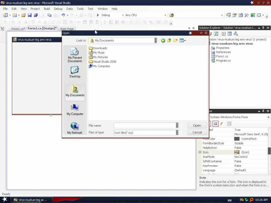Open the File menu
The height and width of the screenshot is (203, 271).
(x=5, y=9)
